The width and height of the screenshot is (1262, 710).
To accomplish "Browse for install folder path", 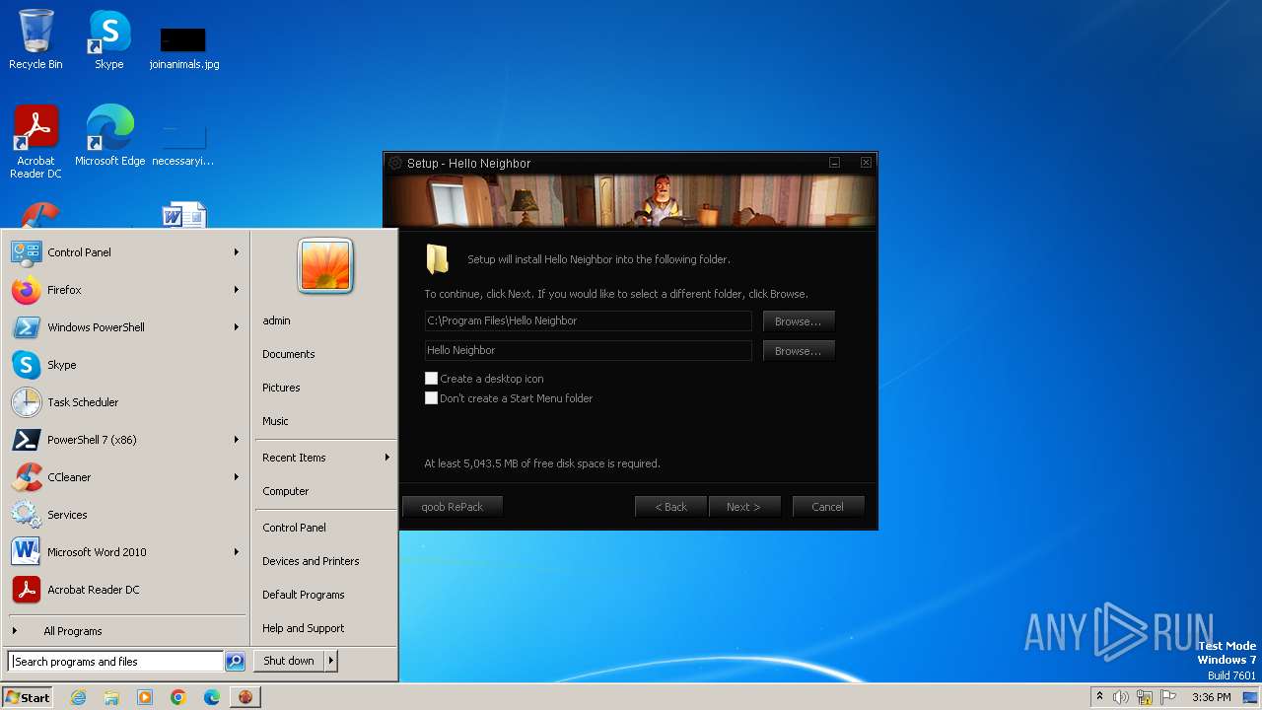I will click(x=799, y=321).
